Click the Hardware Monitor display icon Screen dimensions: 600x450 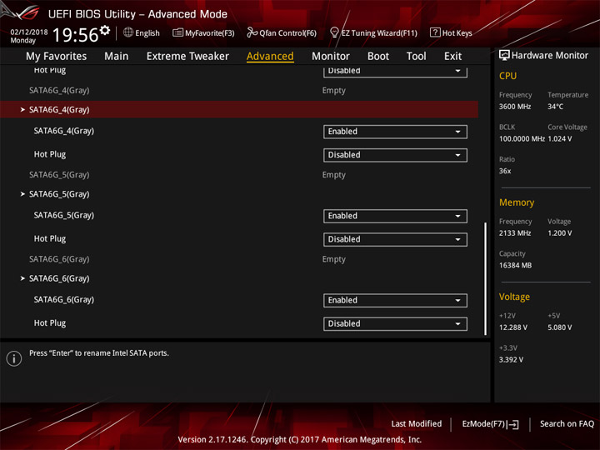click(504, 55)
